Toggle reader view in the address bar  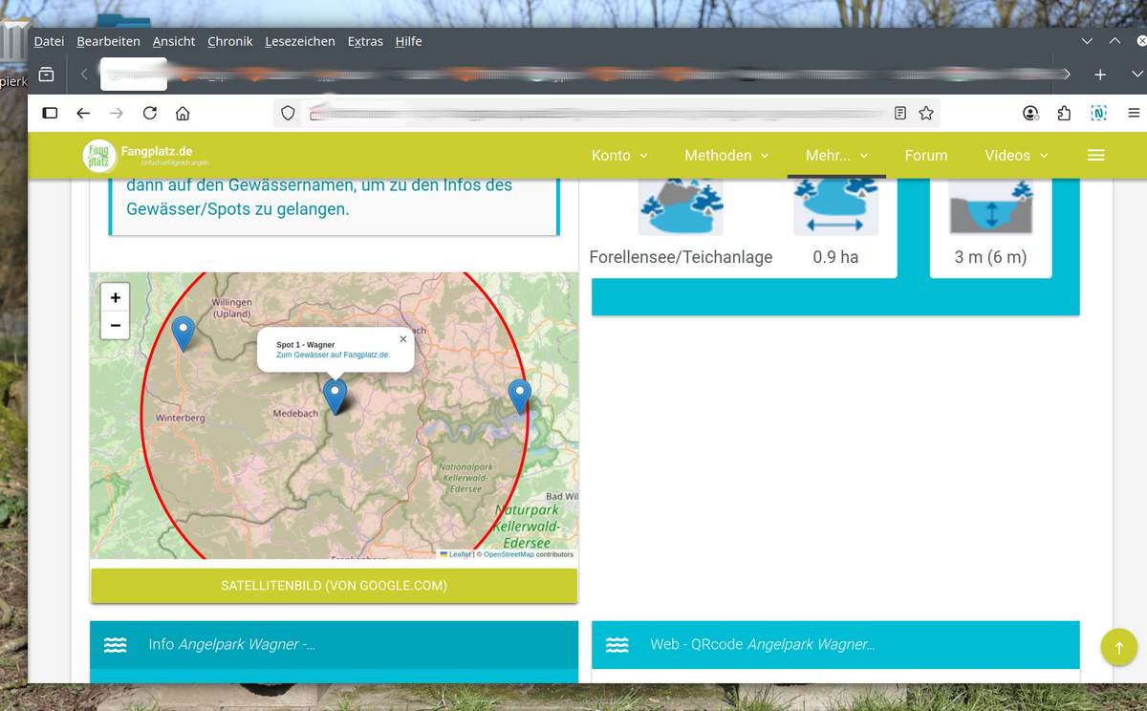tap(899, 113)
